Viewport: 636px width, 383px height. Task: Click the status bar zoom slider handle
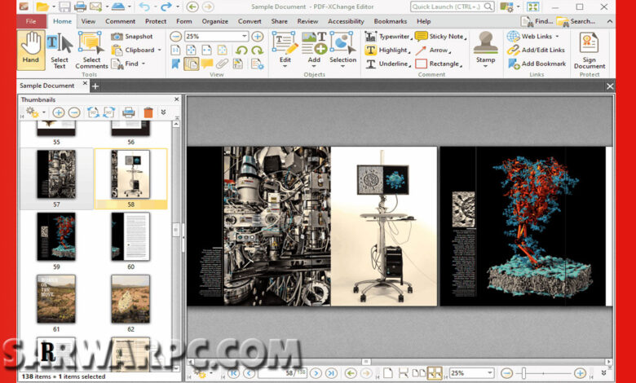tap(523, 373)
